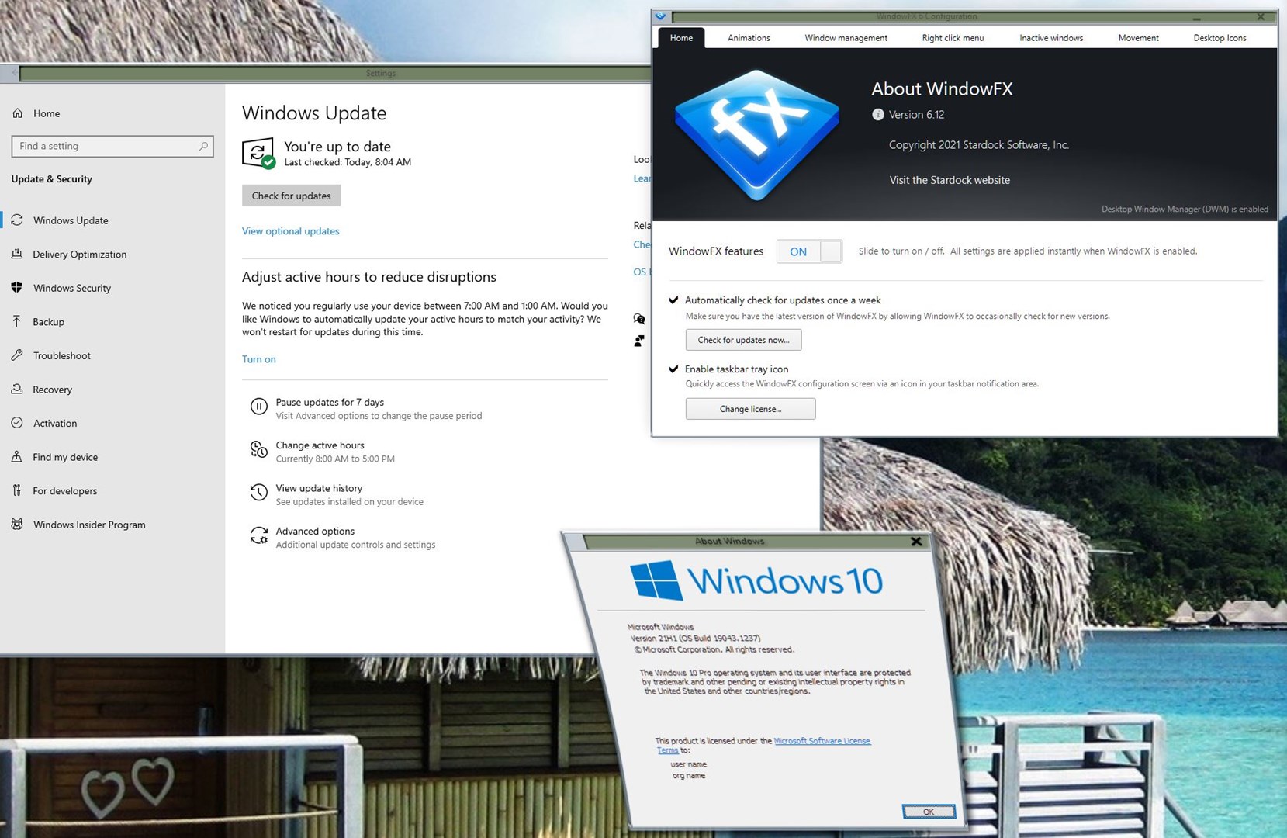The image size is (1287, 838).
Task: Click the Backup arrow icon
Action: click(x=17, y=321)
